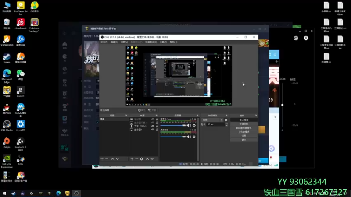
Task: Remove the selected scene with the minus button
Action: coord(107,159)
